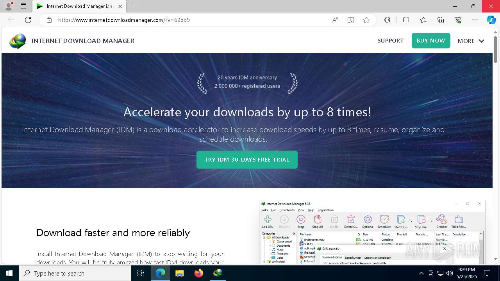The width and height of the screenshot is (500, 281).
Task: Click TRY IDM 30-DAYS FREE TRIAL button
Action: click(x=247, y=160)
